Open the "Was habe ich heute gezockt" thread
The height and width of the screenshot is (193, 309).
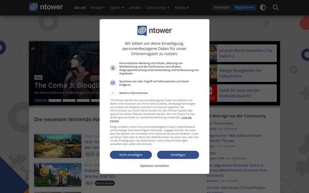pos(234,138)
